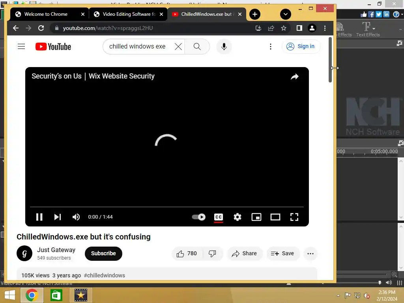Open Just Gateway channel avatar
The height and width of the screenshot is (303, 404).
coord(24,253)
